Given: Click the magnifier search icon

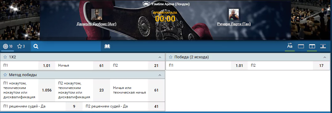Looking at the screenshot, I should coord(36,46).
